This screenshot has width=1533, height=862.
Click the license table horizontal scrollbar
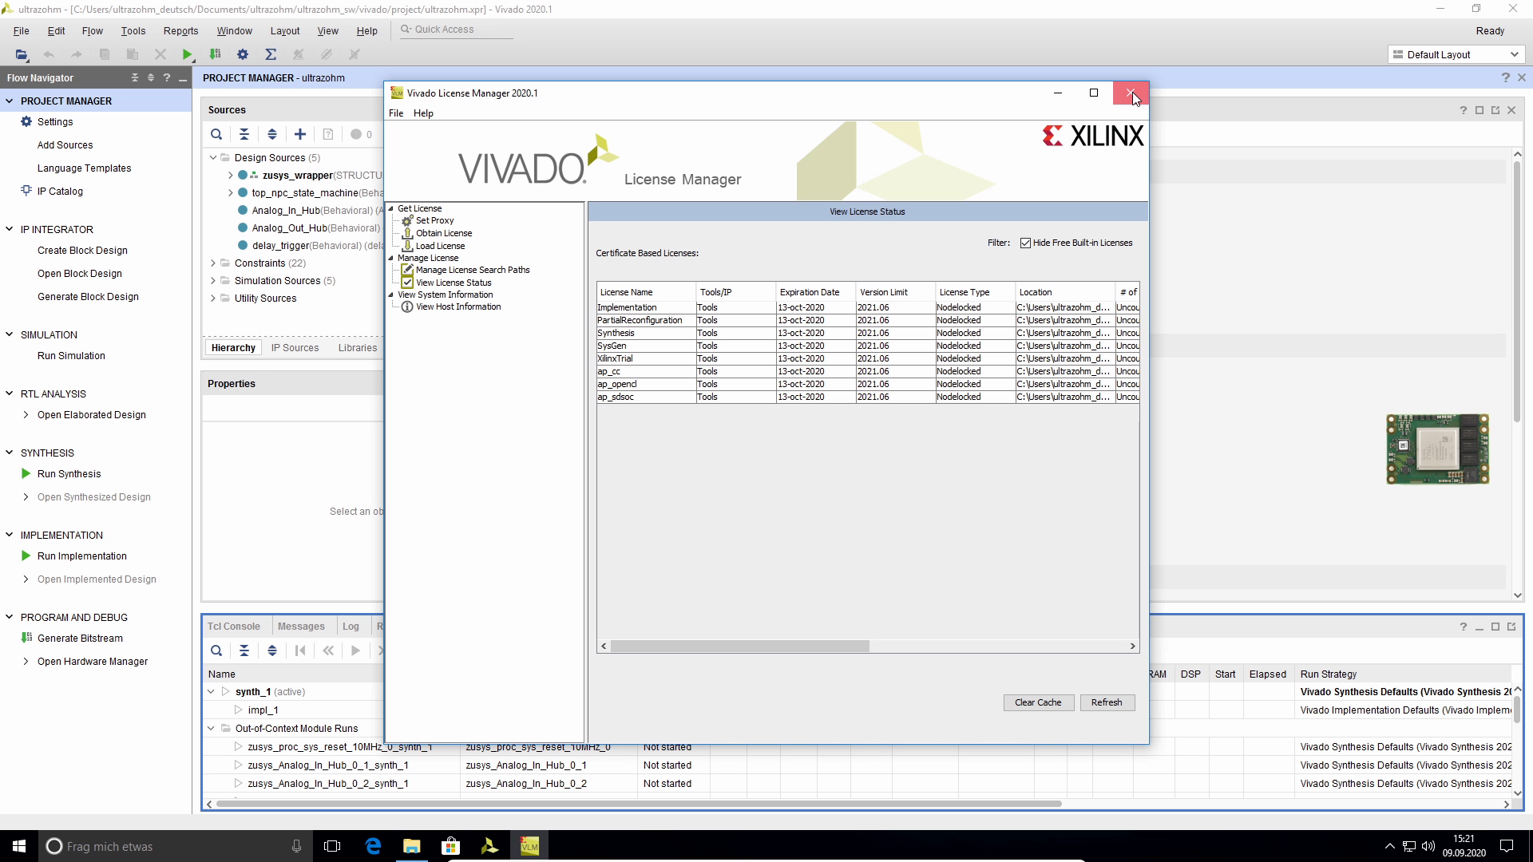(739, 646)
